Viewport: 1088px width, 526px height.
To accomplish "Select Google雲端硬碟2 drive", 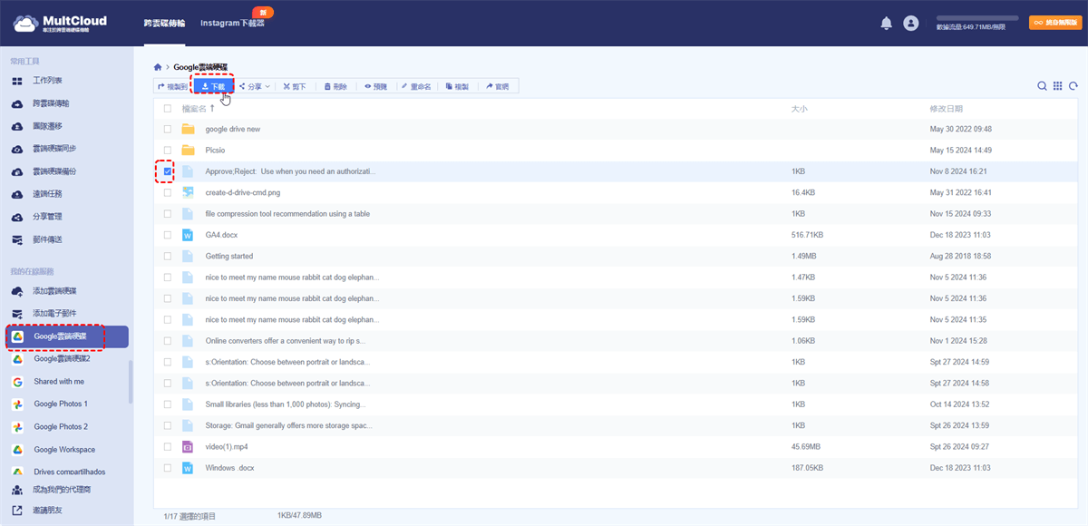I will [62, 358].
